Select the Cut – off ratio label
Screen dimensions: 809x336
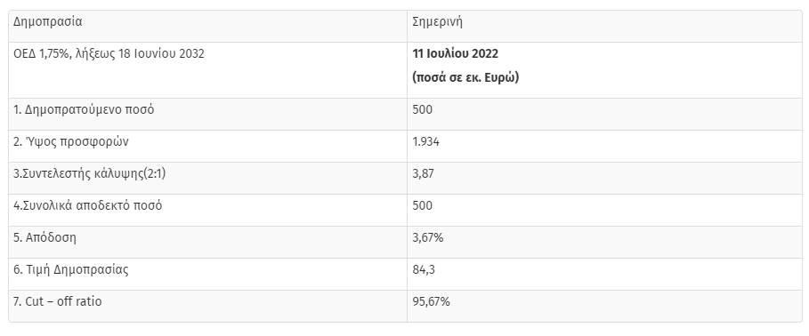57,301
